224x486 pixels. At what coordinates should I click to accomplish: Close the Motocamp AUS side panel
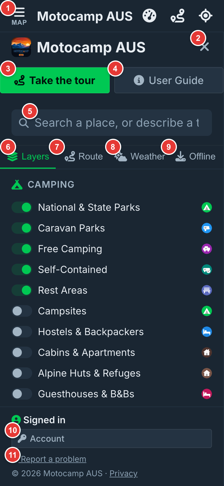(x=204, y=47)
